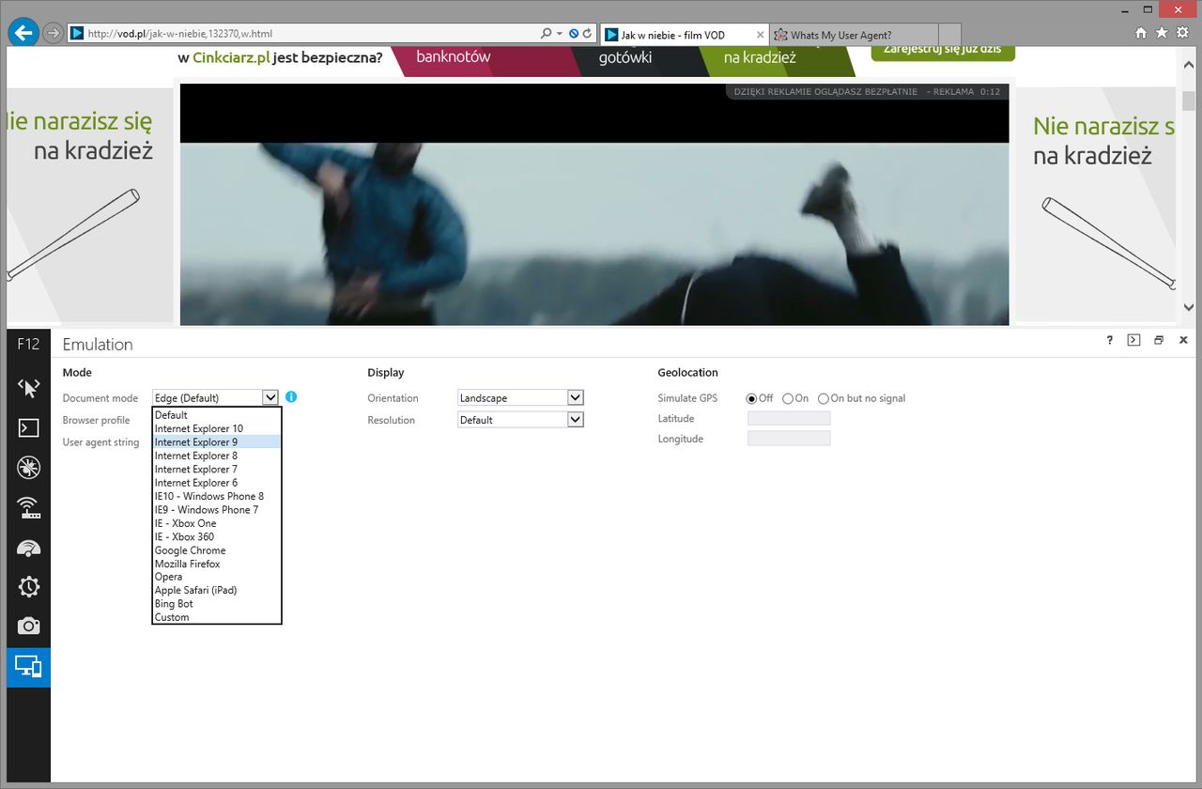The image size is (1202, 789).
Task: Open the Orientation Landscape dropdown
Action: [521, 397]
